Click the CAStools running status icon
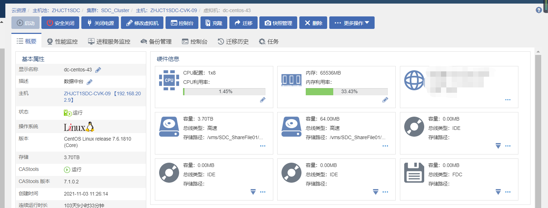The width and height of the screenshot is (548, 208). click(67, 169)
